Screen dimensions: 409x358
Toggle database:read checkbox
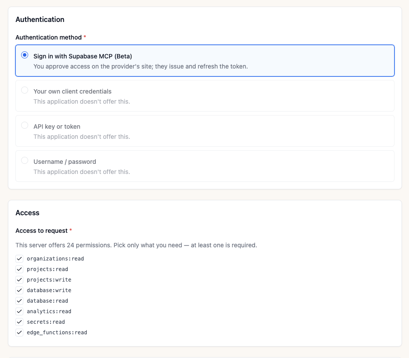tap(19, 301)
